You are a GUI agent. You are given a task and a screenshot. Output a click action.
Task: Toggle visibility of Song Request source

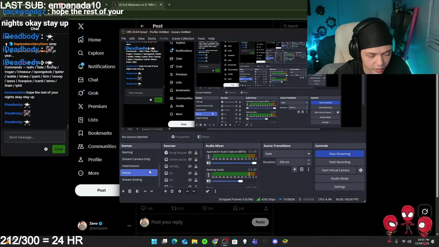pos(190,153)
